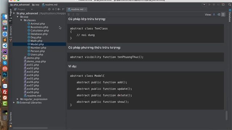This screenshot has height=130, width=232.
Task: Open PhpStorm from the dock
Action: coord(5,51)
